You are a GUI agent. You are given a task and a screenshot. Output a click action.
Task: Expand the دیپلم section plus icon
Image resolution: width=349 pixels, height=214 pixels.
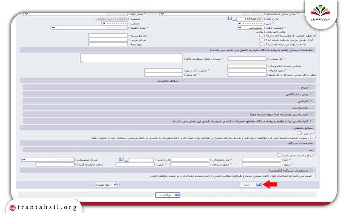click(311, 87)
